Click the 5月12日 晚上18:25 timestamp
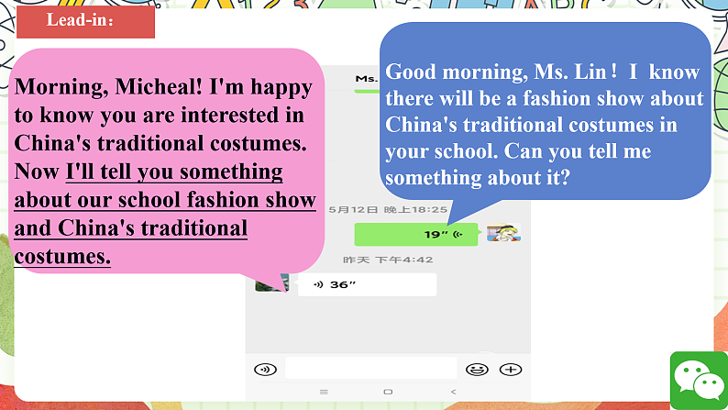This screenshot has width=728, height=410. click(388, 210)
